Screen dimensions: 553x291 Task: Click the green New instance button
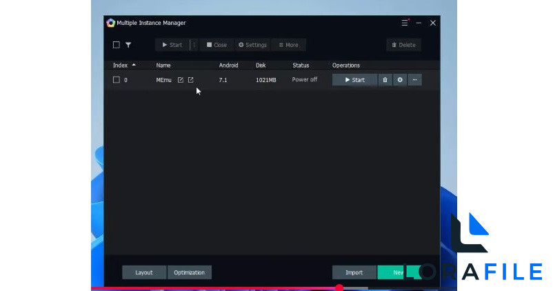[399, 272]
